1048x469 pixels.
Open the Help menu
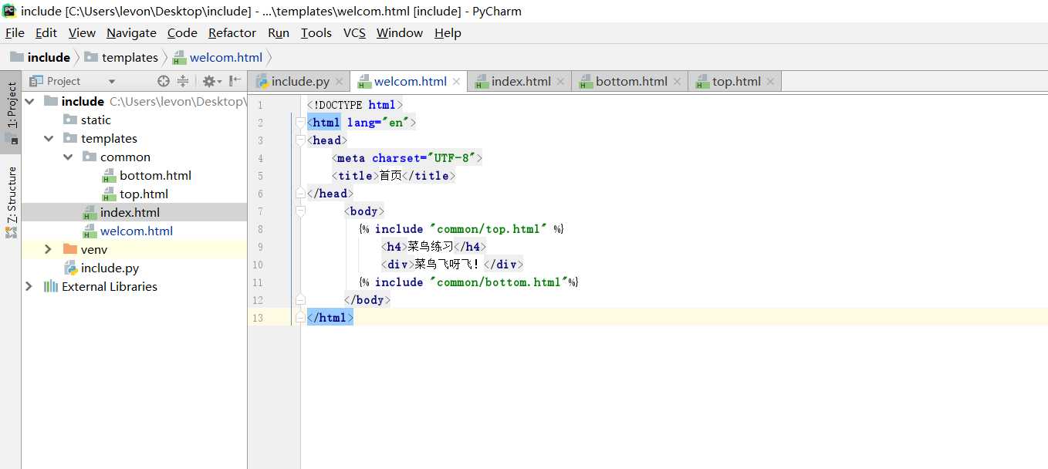tap(448, 32)
